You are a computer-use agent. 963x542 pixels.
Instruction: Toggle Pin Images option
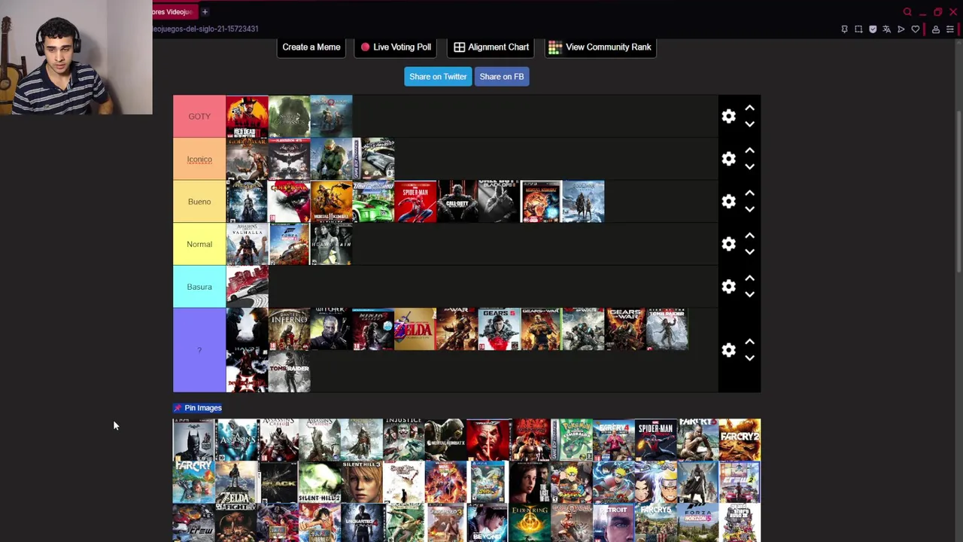198,408
